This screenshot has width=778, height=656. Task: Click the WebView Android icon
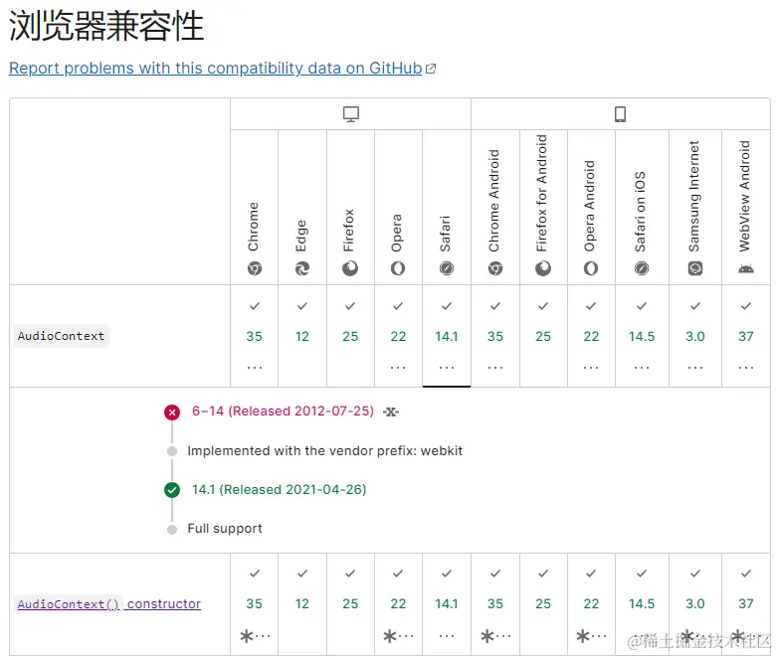(x=746, y=268)
